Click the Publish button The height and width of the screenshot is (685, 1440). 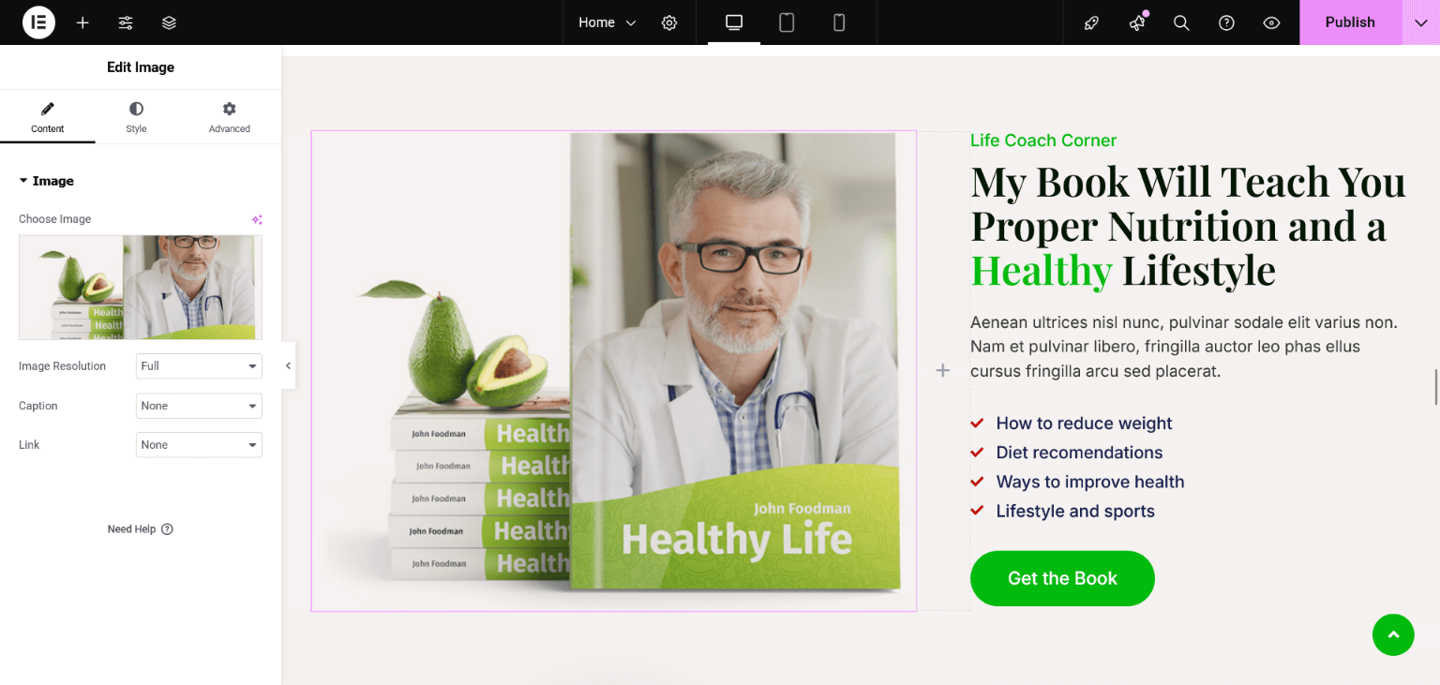pos(1350,22)
